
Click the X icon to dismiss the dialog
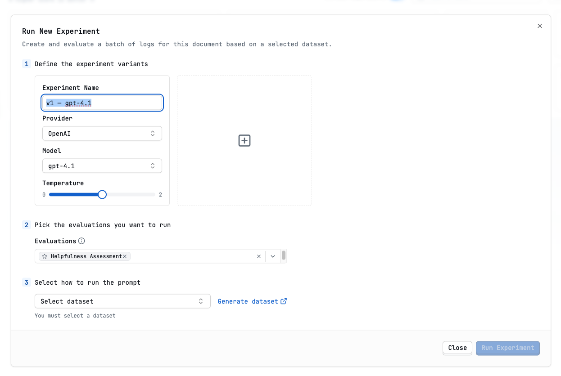[539, 26]
